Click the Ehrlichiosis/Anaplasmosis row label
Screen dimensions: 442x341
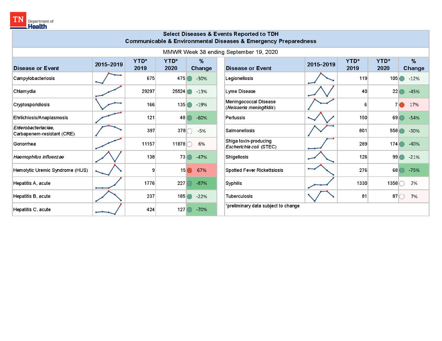41,118
